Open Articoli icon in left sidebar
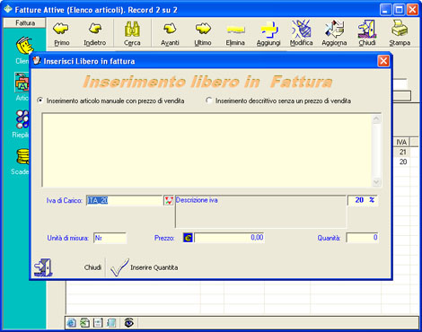The width and height of the screenshot is (422, 332). click(22, 83)
